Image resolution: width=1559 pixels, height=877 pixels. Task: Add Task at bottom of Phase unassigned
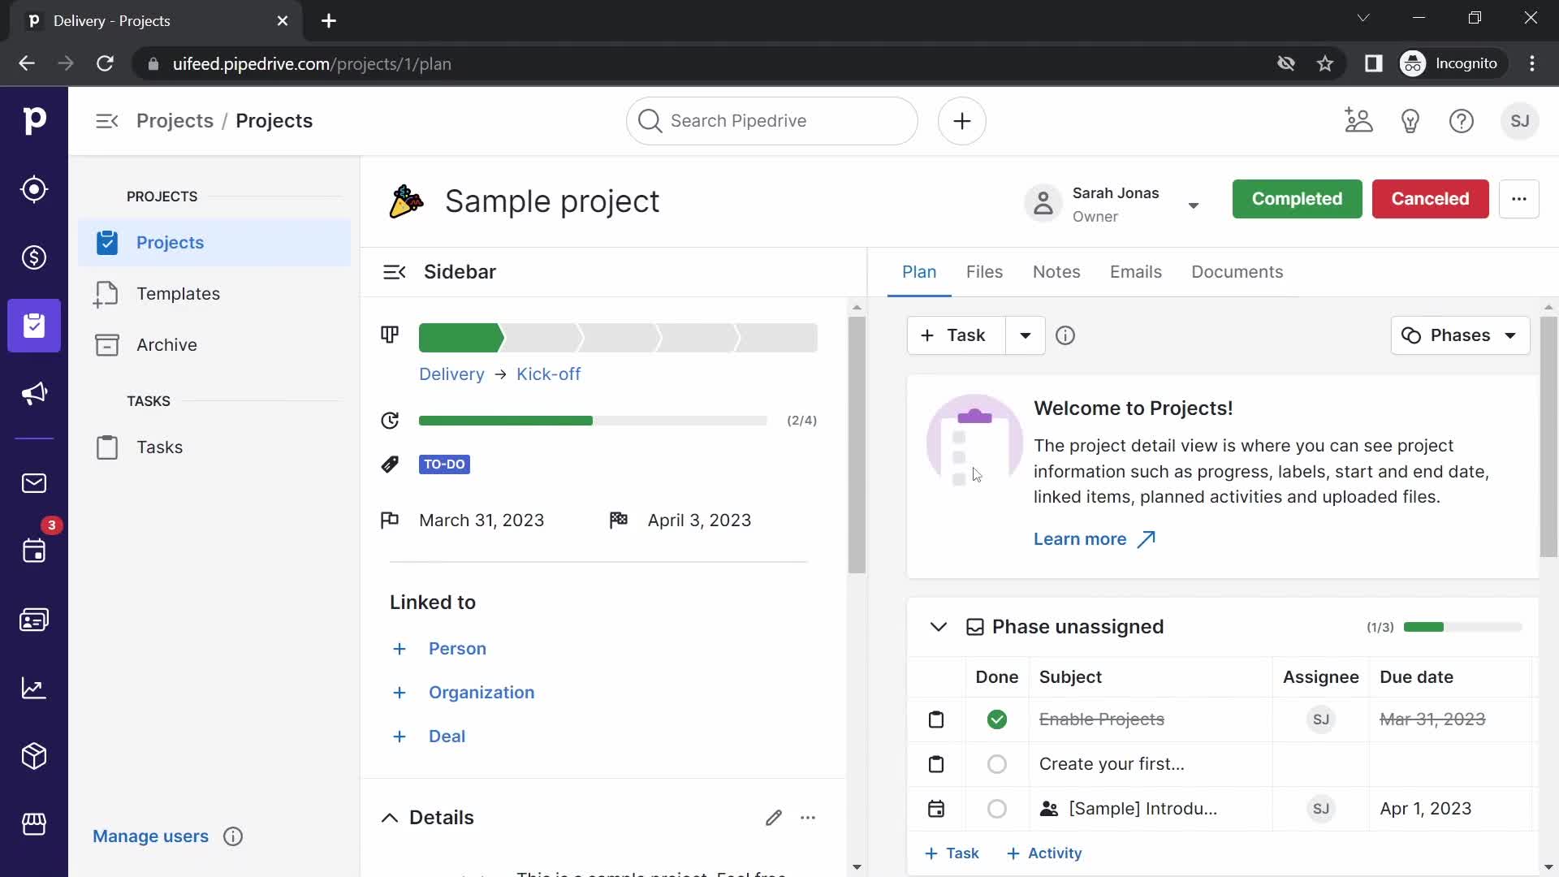952,853
